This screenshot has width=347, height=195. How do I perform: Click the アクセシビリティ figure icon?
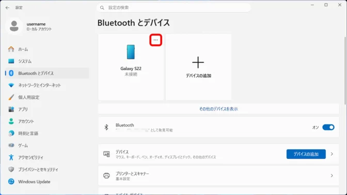click(x=11, y=157)
